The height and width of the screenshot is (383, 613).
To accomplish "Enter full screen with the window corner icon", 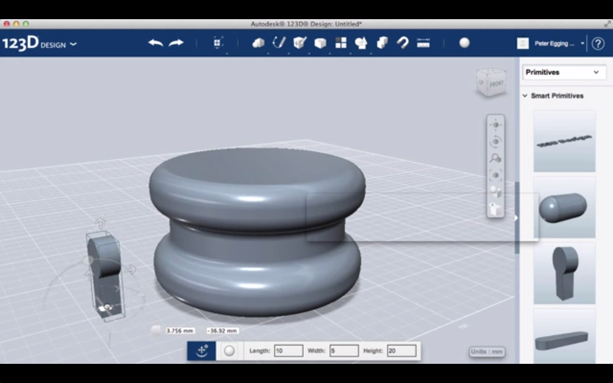I will tap(607, 24).
